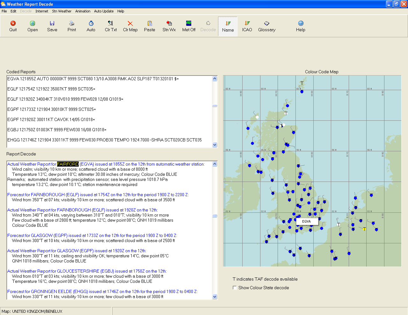The width and height of the screenshot is (408, 315).
Task: Click the Help toolbar icon
Action: coord(301,26)
